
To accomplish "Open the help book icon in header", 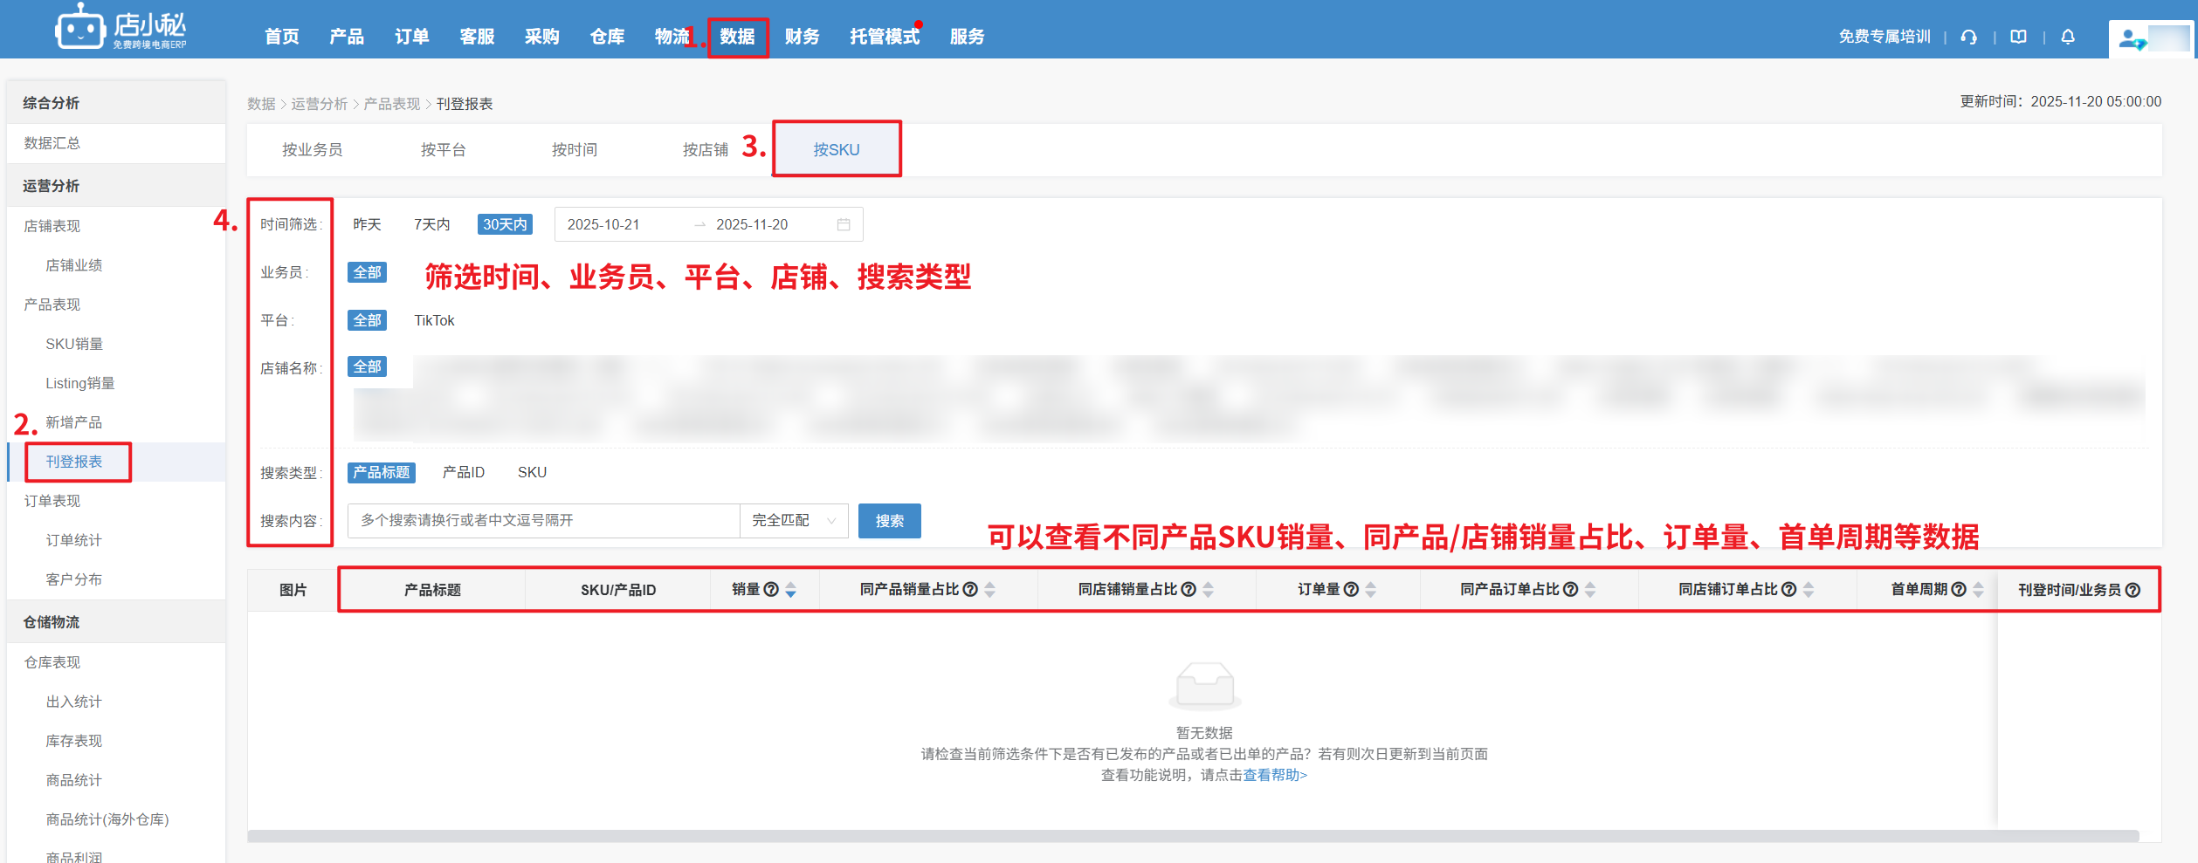I will (x=2018, y=37).
